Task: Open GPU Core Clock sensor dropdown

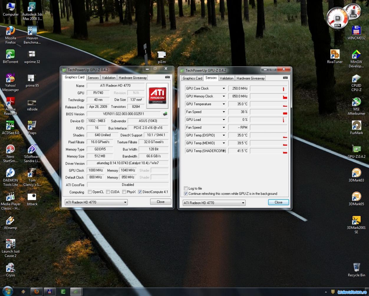Action: click(224, 88)
